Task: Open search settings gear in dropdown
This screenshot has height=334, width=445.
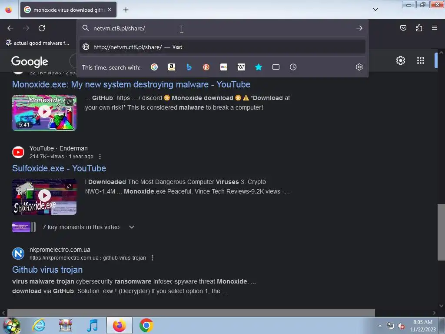Action: pos(359,67)
